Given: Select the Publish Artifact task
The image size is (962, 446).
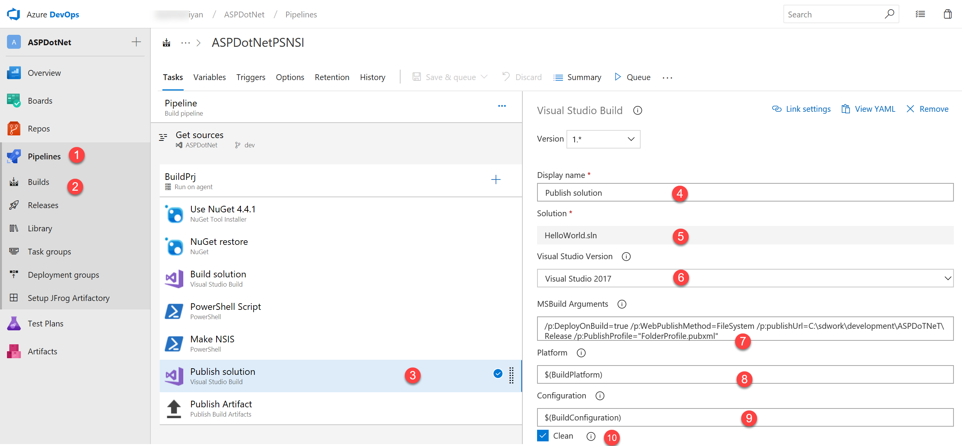Looking at the screenshot, I should (x=340, y=408).
